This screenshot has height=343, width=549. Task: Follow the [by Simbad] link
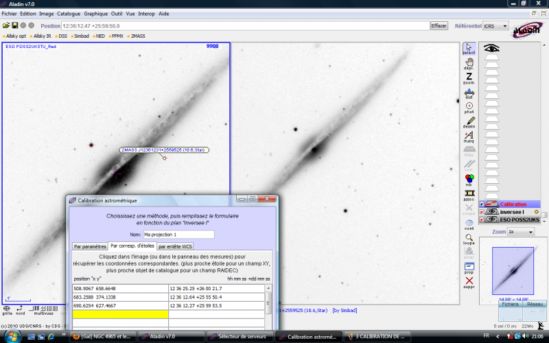[x=344, y=311]
